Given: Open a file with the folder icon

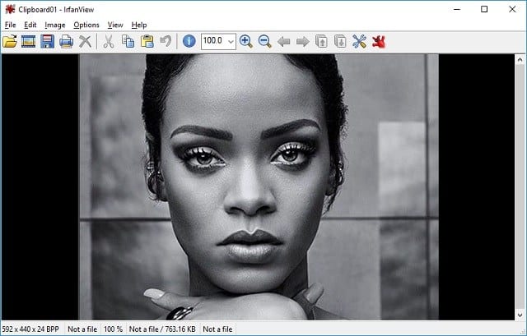Looking at the screenshot, I should click(10, 41).
